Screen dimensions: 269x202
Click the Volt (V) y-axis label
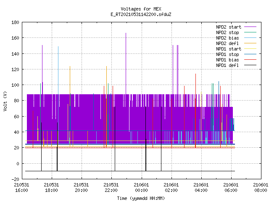coord(5,101)
